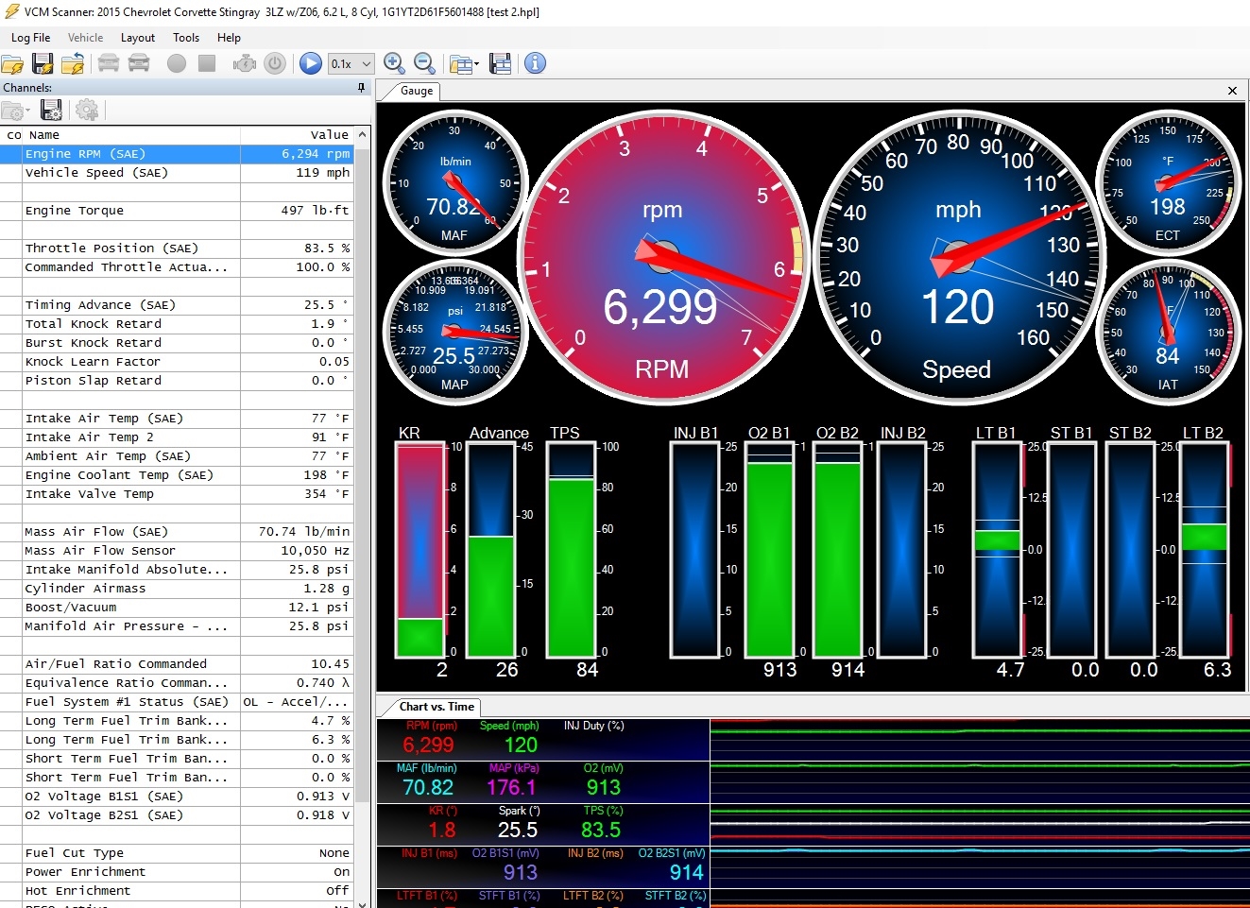Click the channel list scroll up arrow
Viewport: 1250px width, 908px height.
362,135
